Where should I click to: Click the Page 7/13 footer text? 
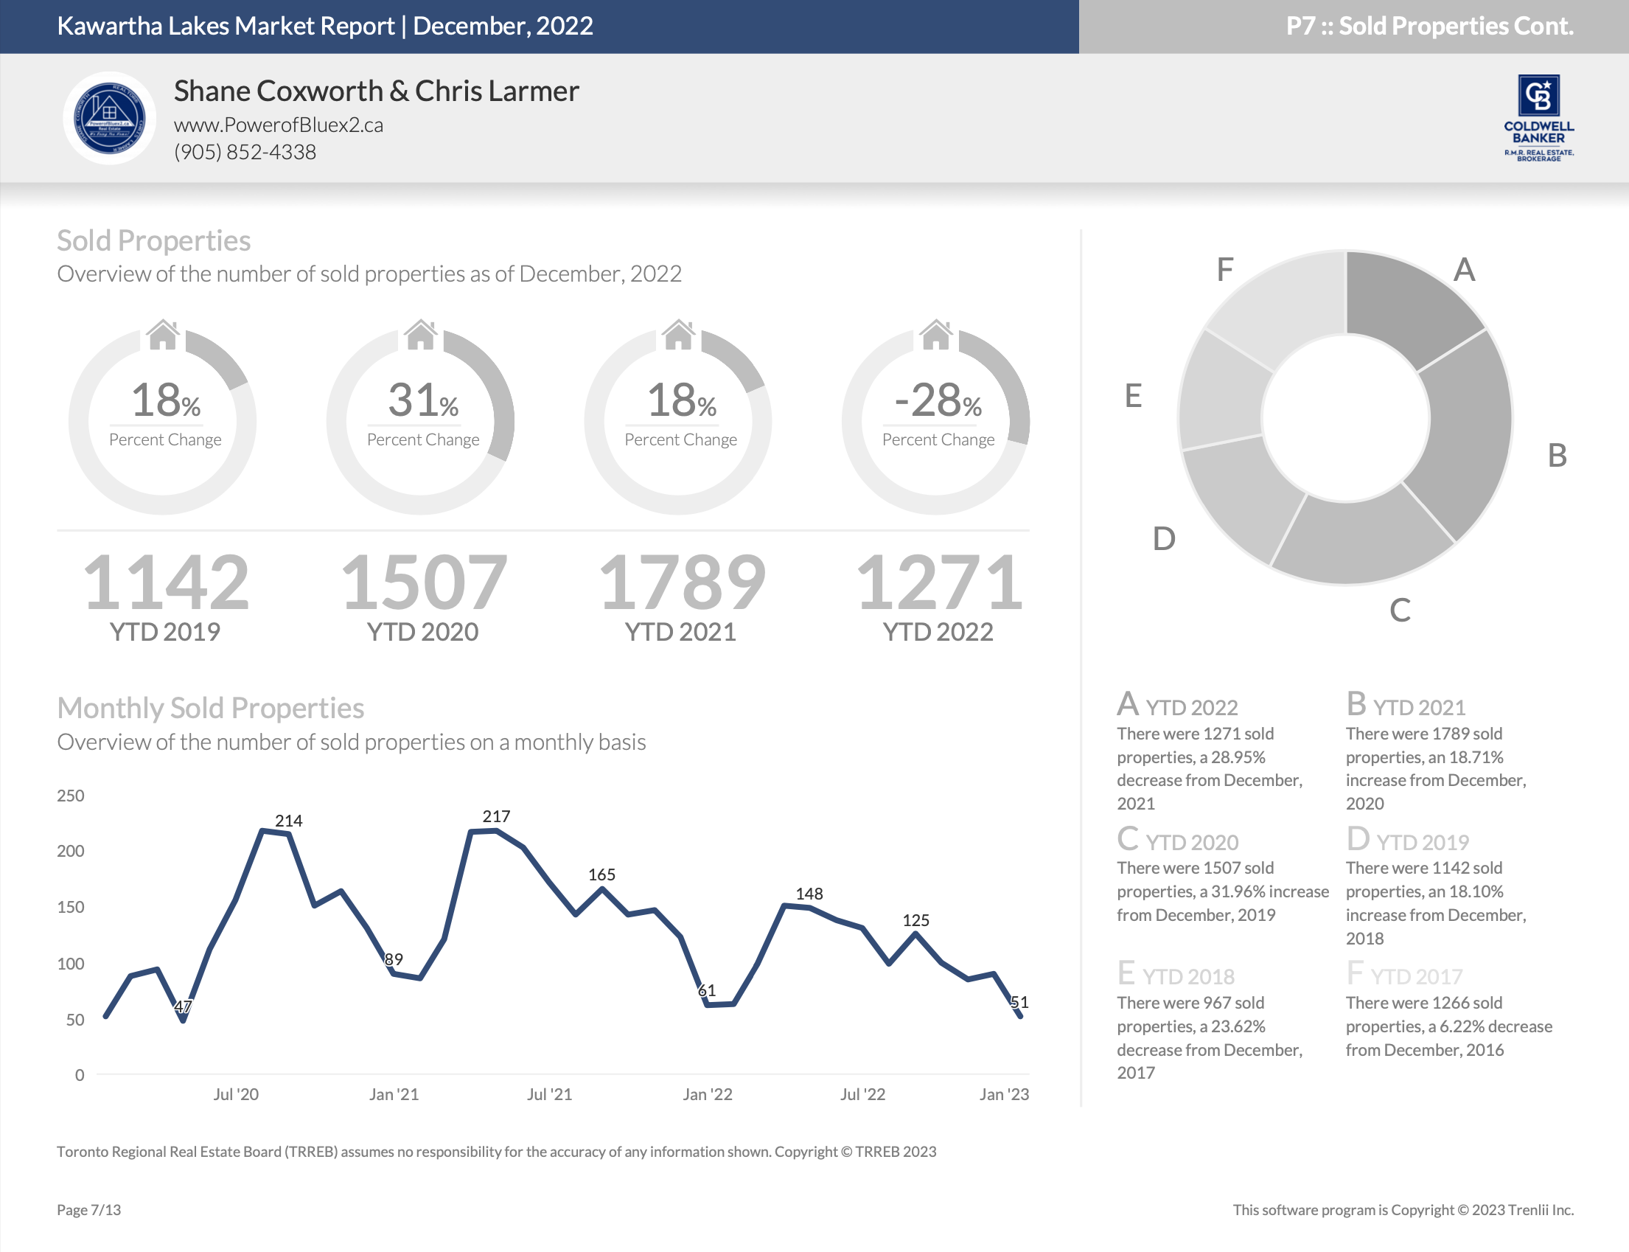tap(88, 1209)
